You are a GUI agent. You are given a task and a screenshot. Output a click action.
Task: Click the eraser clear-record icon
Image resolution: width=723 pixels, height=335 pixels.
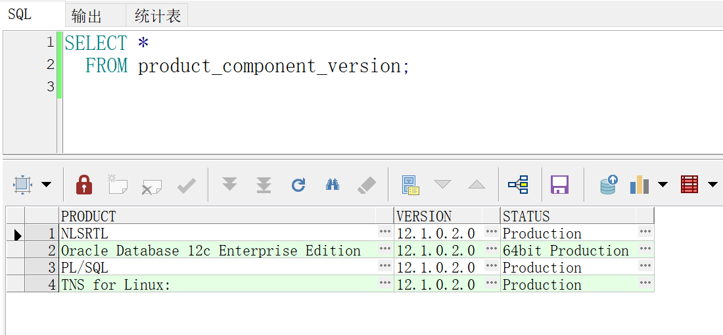click(x=366, y=185)
